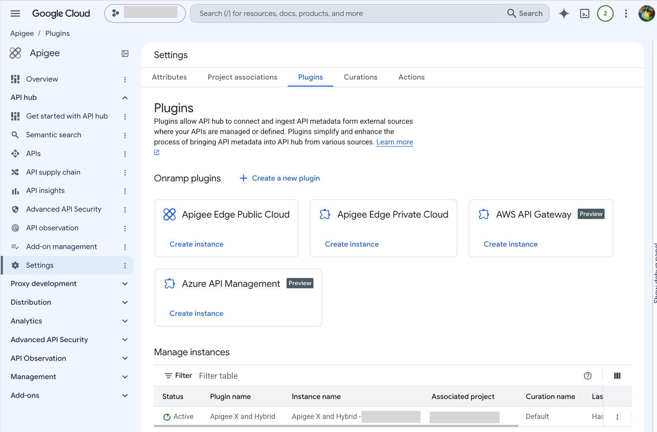Open more options for Advanced API Security item
The image size is (657, 432).
[125, 210]
